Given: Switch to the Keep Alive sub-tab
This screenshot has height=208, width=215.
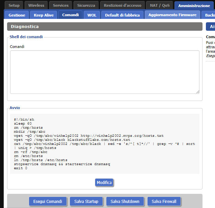Looking at the screenshot, I should tap(44, 15).
